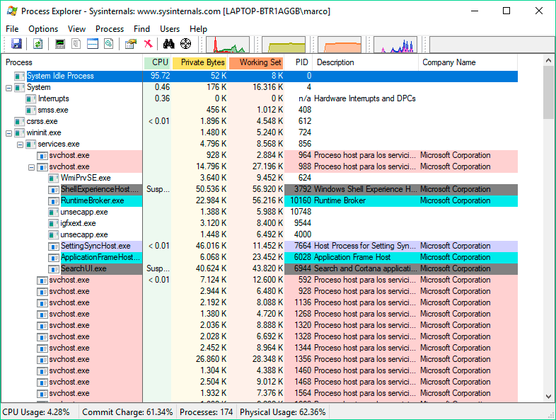Screen dimensions: 556x420
Task: Collapse the System process tree node
Action: tap(9, 88)
